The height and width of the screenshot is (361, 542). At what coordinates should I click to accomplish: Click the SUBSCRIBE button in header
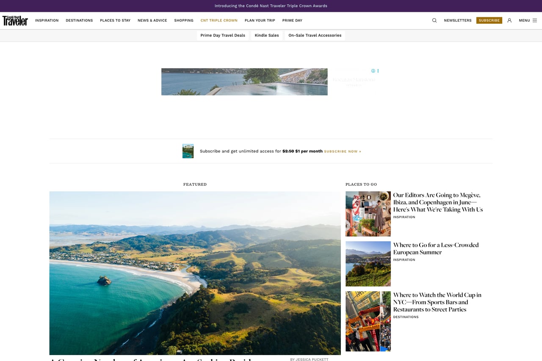point(489,20)
